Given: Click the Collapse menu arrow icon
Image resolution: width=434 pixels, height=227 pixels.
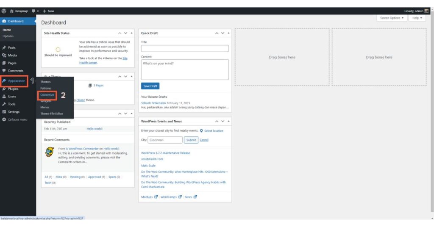Looking at the screenshot, I should pyautogui.click(x=4, y=119).
